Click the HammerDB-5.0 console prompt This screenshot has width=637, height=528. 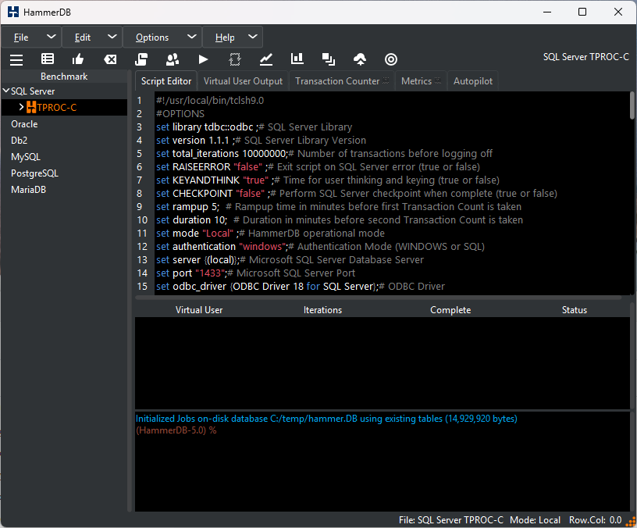pyautogui.click(x=176, y=430)
